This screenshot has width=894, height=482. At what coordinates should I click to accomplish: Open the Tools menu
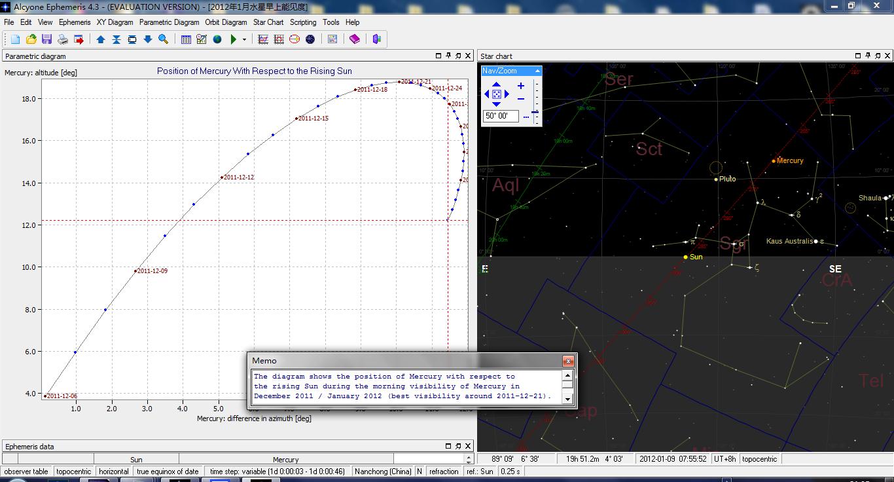tap(331, 22)
